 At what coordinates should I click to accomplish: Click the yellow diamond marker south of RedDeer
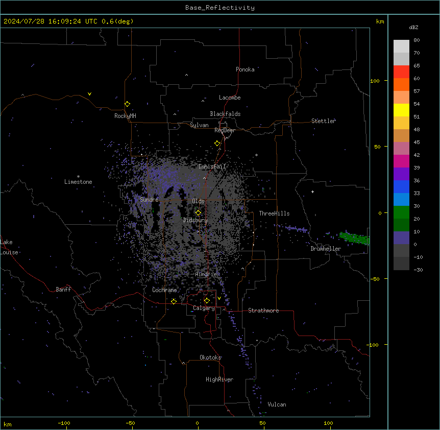(x=217, y=144)
